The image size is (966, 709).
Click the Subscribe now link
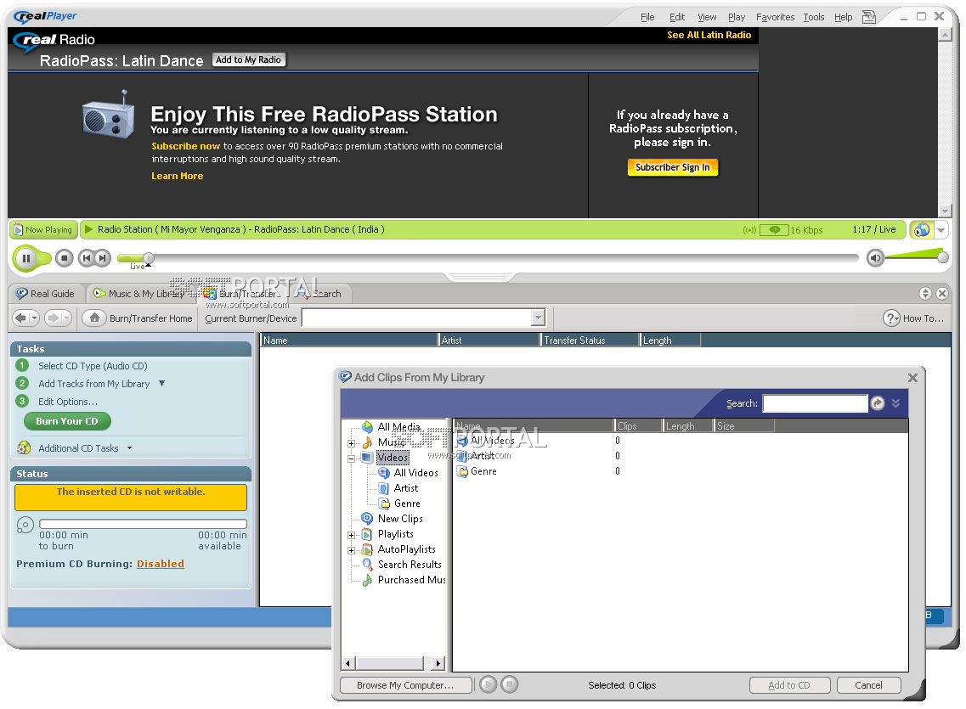[185, 147]
